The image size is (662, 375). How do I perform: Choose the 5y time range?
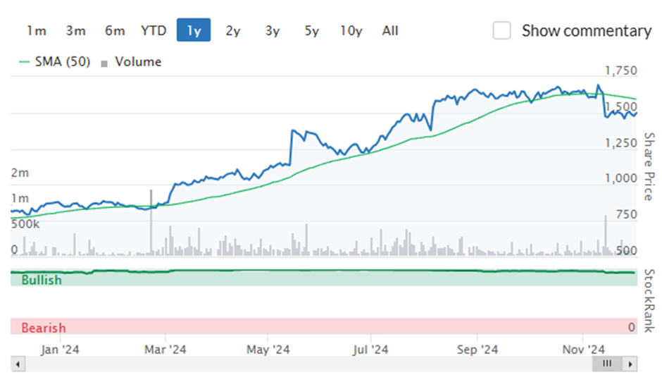click(311, 30)
